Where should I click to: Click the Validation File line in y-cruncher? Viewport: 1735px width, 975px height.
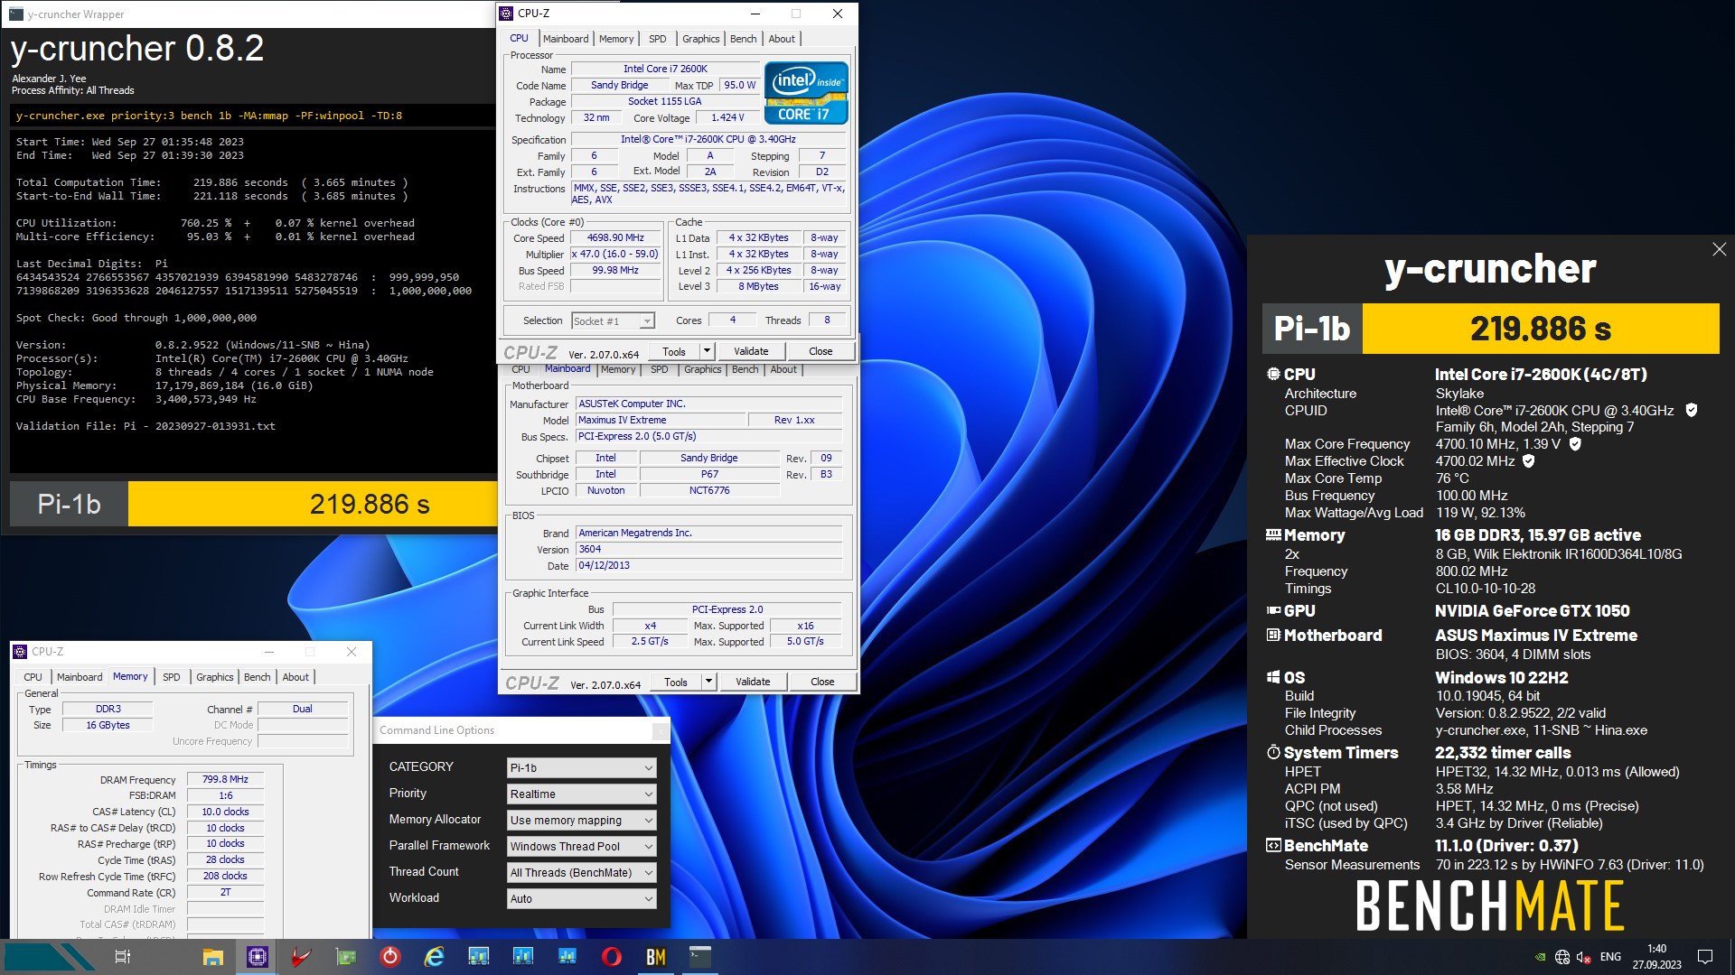145,426
